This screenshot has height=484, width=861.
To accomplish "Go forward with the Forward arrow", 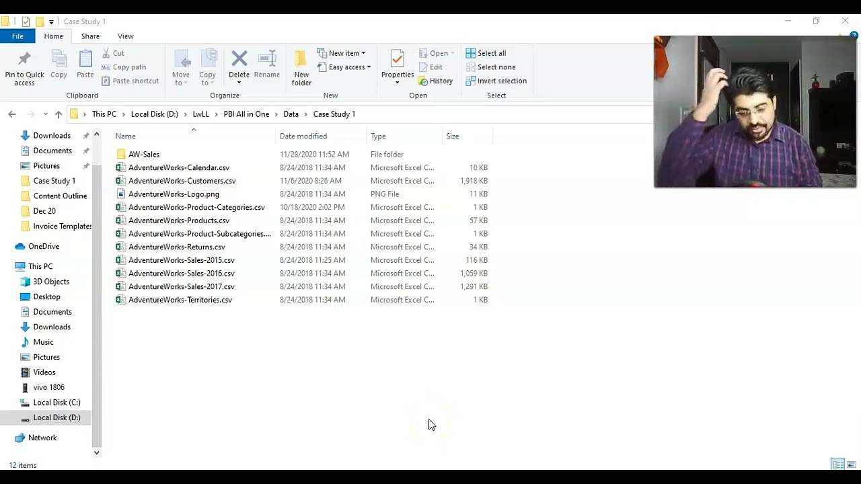I will [x=30, y=114].
